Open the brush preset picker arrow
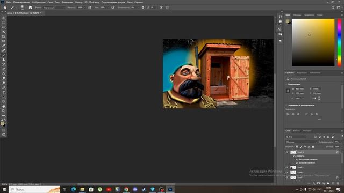This screenshot has height=193, width=344. coord(26,8)
